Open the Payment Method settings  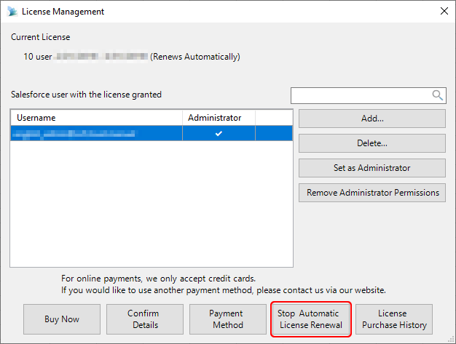pyautogui.click(x=228, y=319)
